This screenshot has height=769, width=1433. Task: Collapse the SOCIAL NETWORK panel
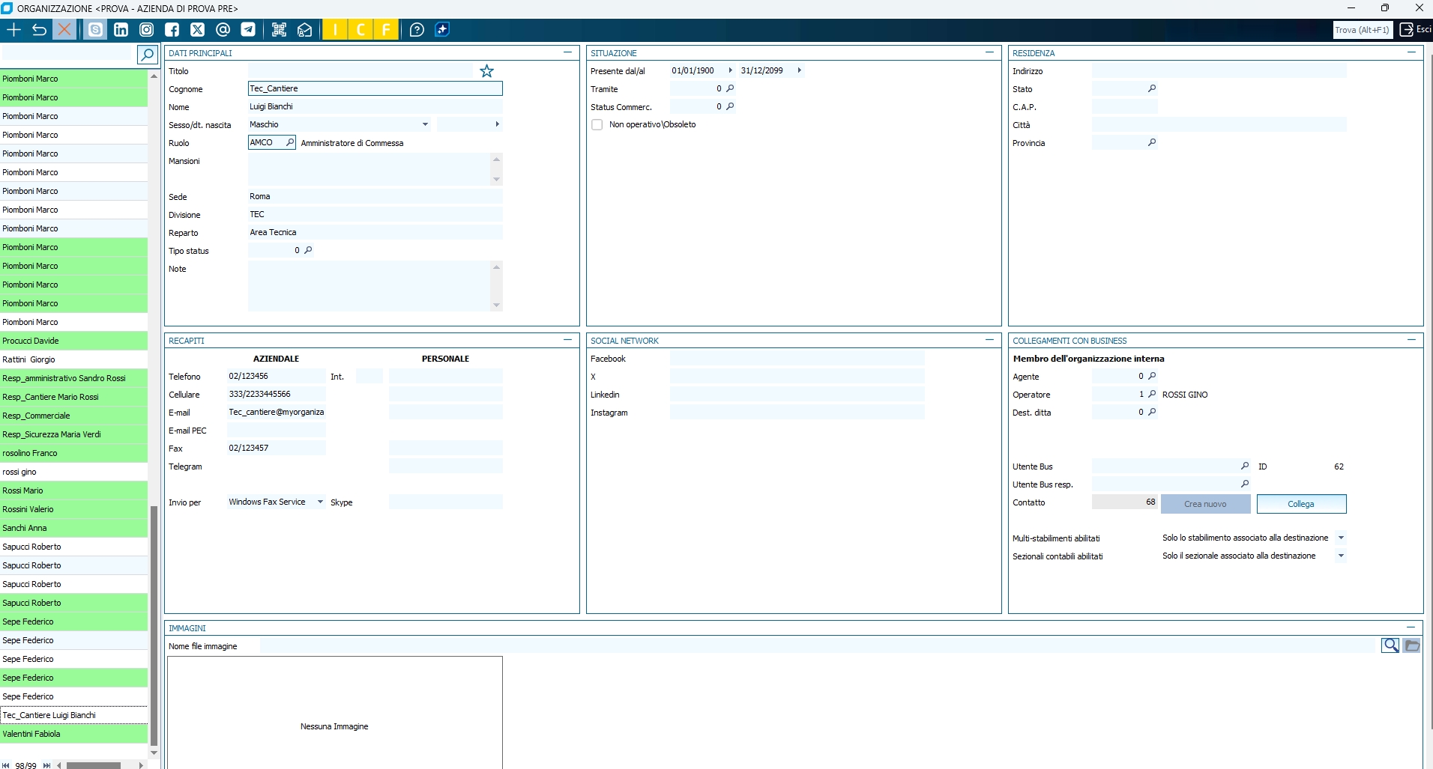tap(989, 340)
